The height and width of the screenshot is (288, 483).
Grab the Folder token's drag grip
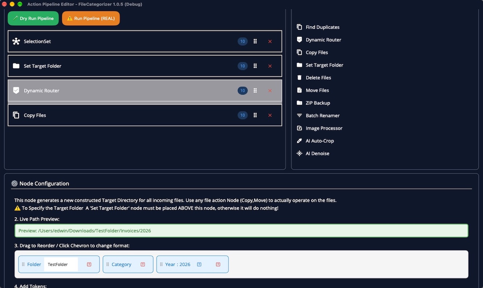pyautogui.click(x=23, y=264)
